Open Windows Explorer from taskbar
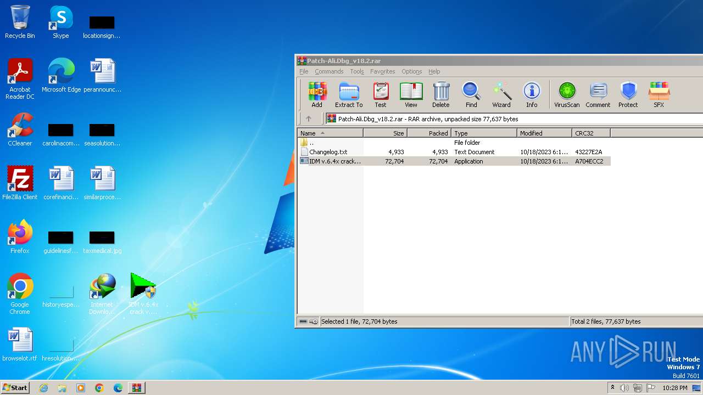The height and width of the screenshot is (395, 703). (x=62, y=388)
